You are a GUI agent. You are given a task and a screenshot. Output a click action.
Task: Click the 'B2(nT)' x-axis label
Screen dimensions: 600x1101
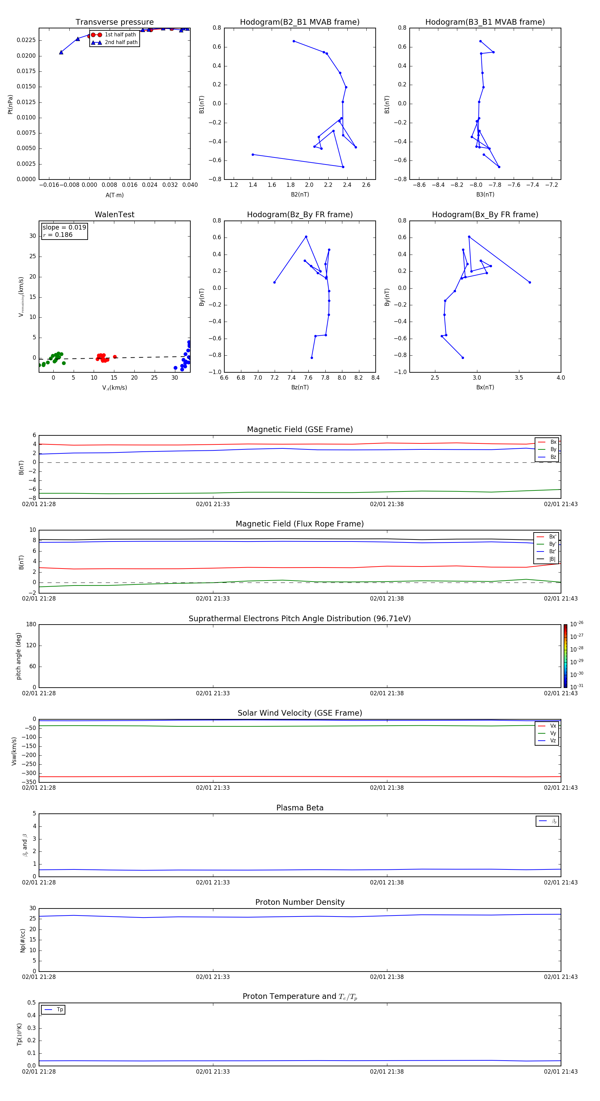[x=300, y=195]
